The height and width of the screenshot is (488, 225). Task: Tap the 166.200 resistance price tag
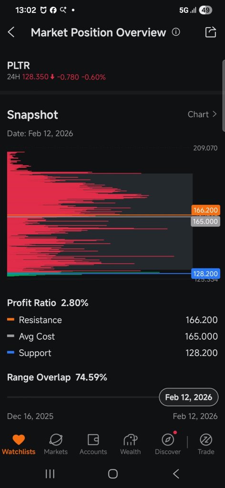[206, 210]
